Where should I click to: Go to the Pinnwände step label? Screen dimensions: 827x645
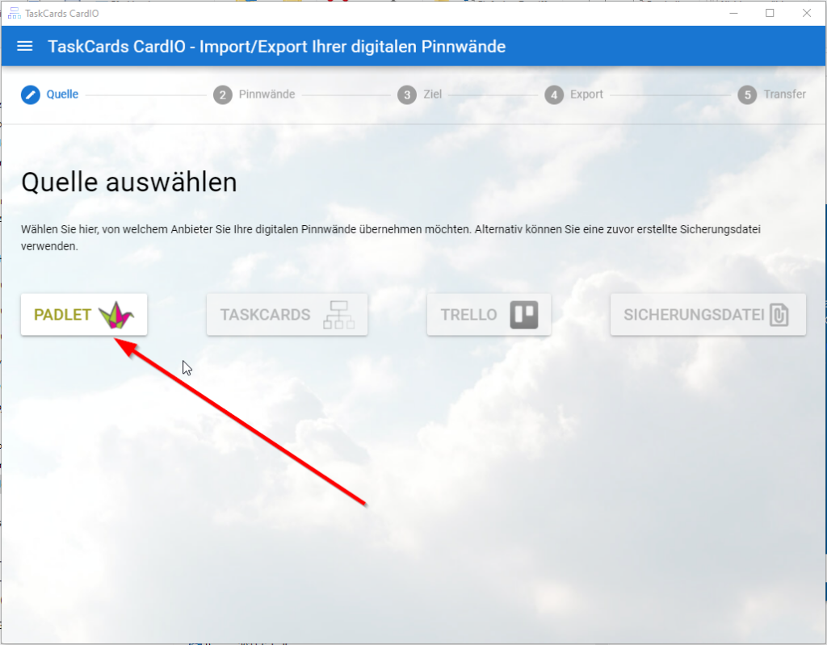click(267, 94)
